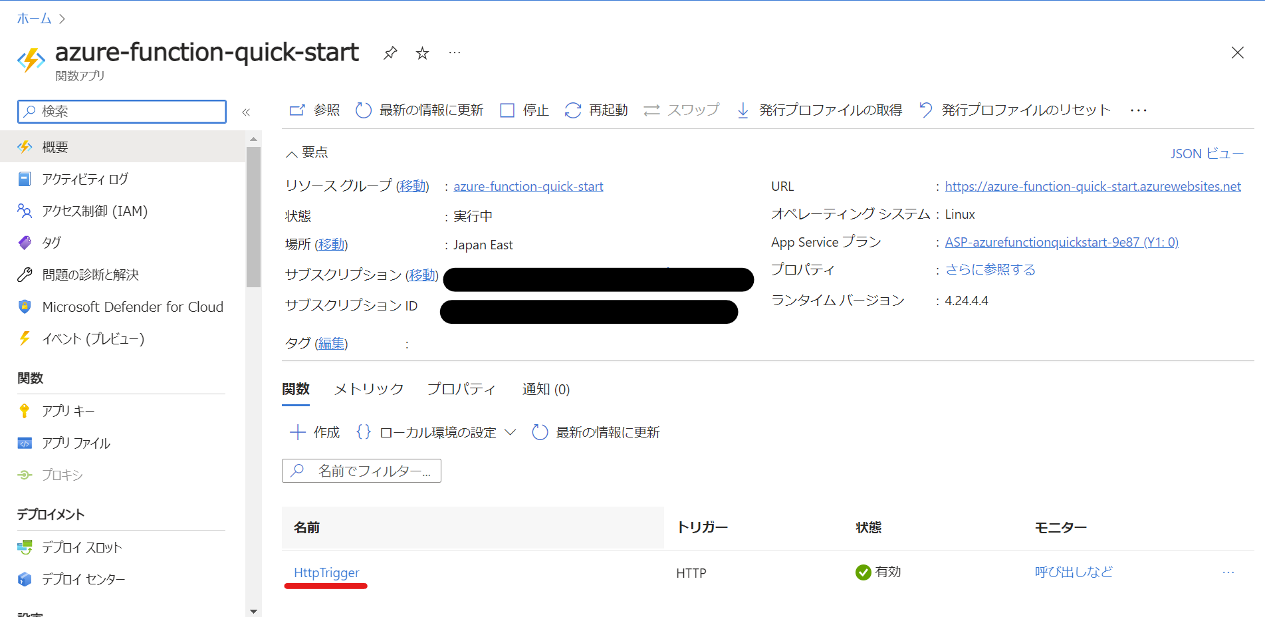The width and height of the screenshot is (1265, 617).
Task: Open the toolbar overflow ellipsis menu
Action: [1139, 110]
